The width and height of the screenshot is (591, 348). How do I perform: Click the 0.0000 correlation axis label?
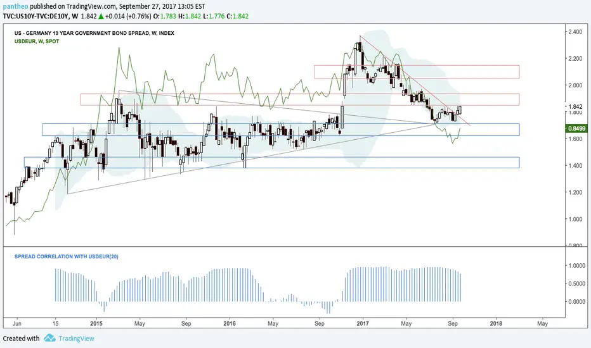point(577,302)
